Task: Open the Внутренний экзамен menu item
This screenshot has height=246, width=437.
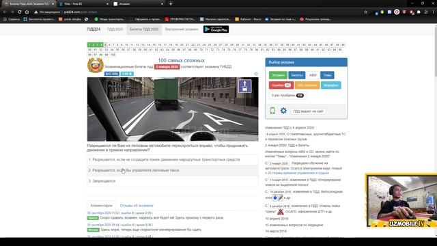Action: (182, 29)
